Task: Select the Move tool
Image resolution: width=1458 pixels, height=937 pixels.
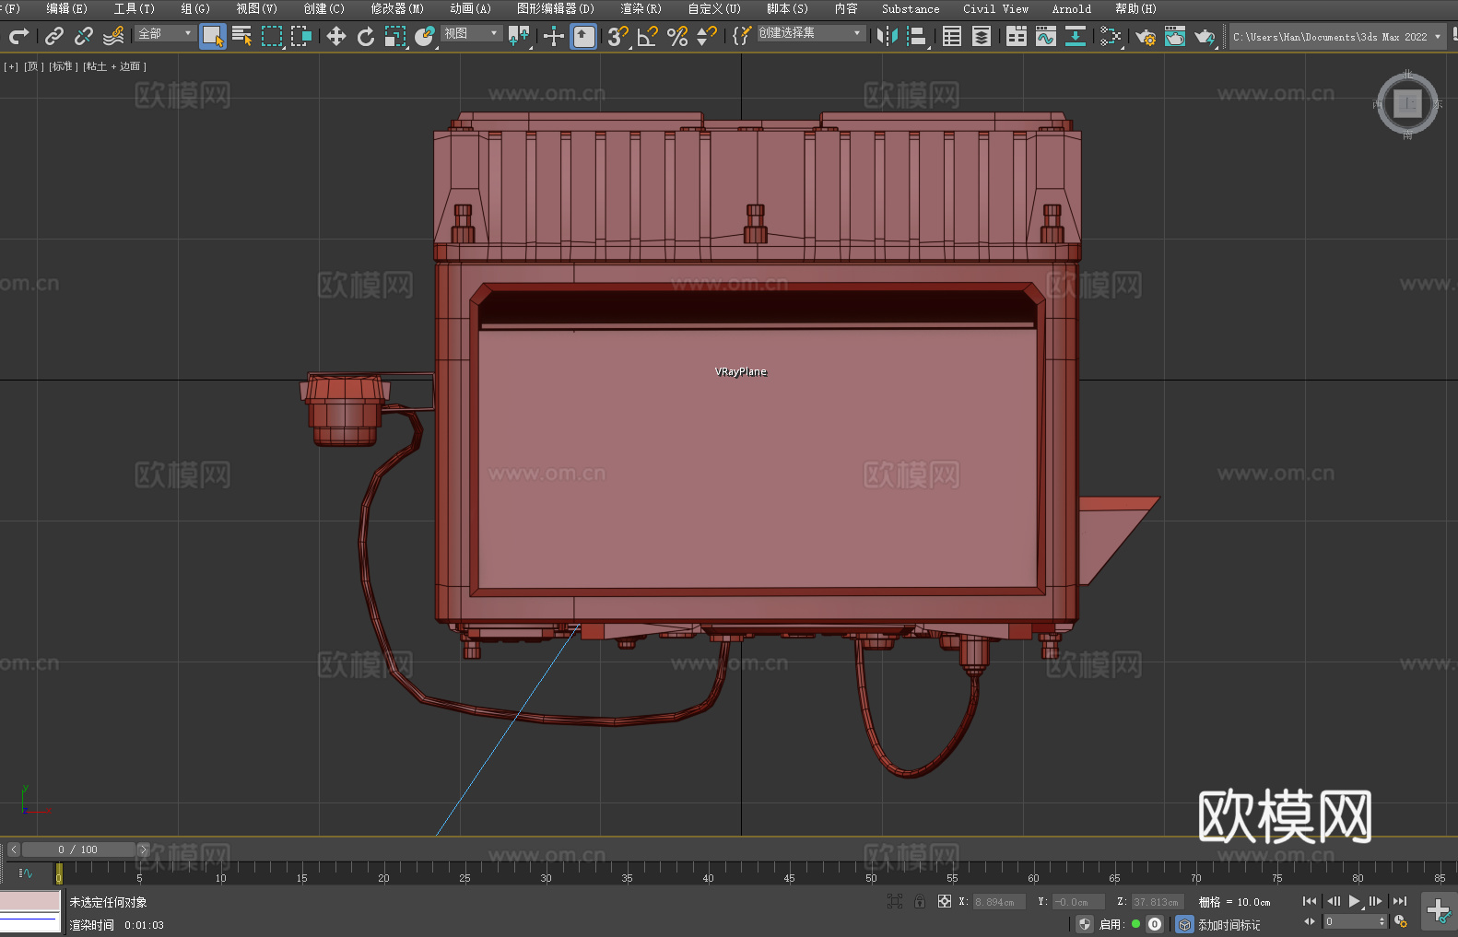Action: point(335,37)
